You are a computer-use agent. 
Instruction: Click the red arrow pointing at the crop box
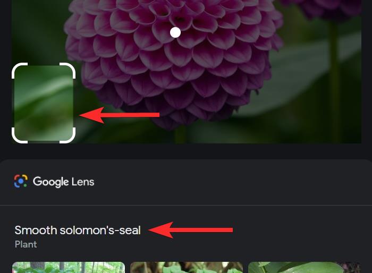(120, 115)
